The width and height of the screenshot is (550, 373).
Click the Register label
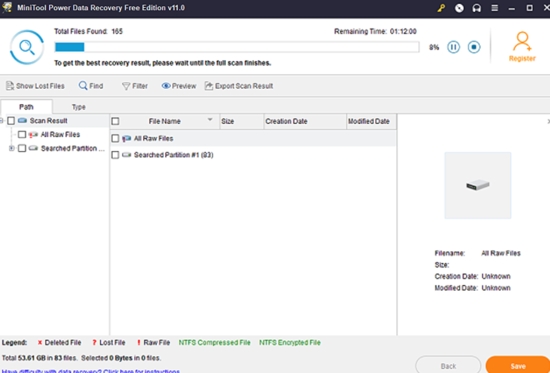click(x=522, y=59)
